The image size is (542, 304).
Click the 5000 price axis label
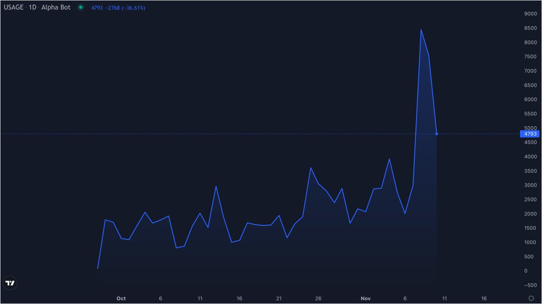(530, 128)
